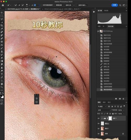This screenshot has width=131, height=140.
Task: Select the Eraser tool
Action: pyautogui.click(x=2, y=58)
